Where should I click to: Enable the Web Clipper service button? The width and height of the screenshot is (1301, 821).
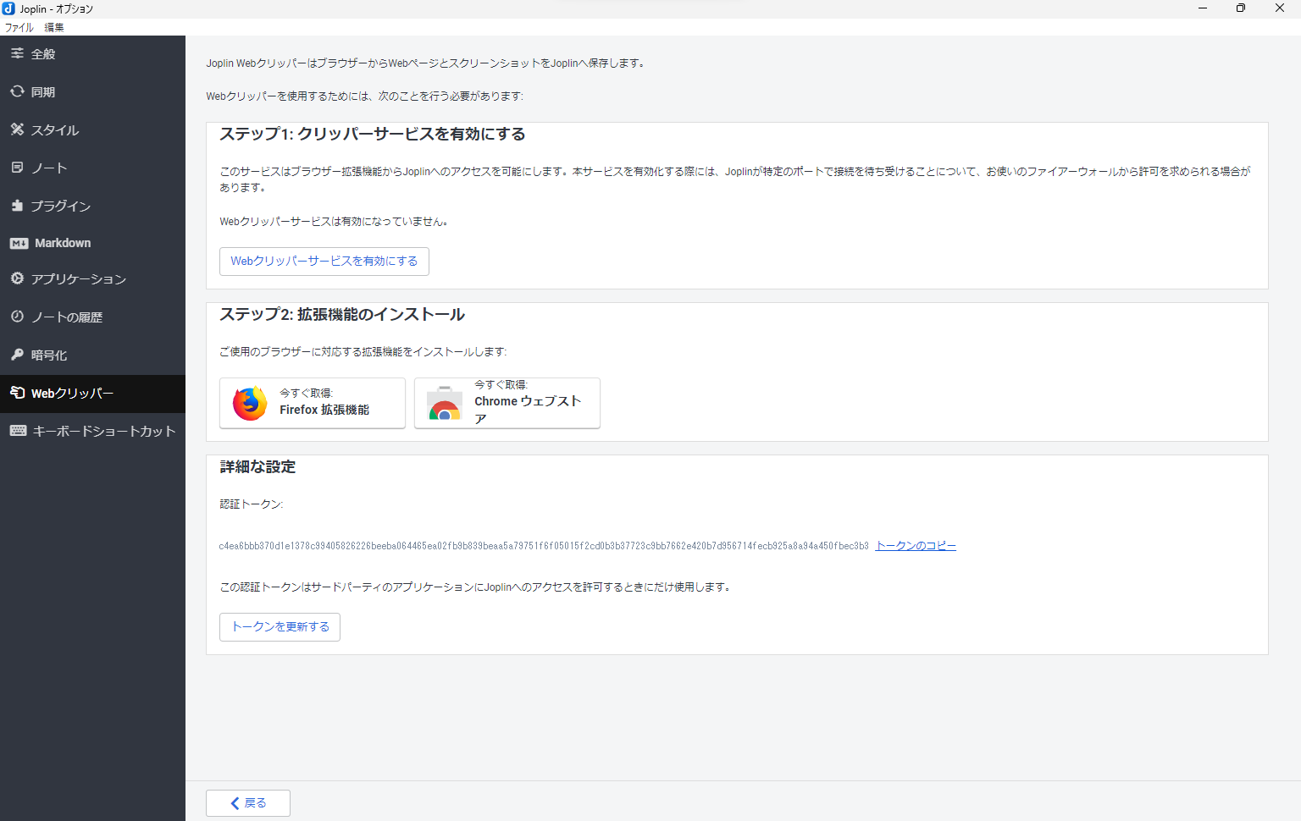tap(324, 262)
